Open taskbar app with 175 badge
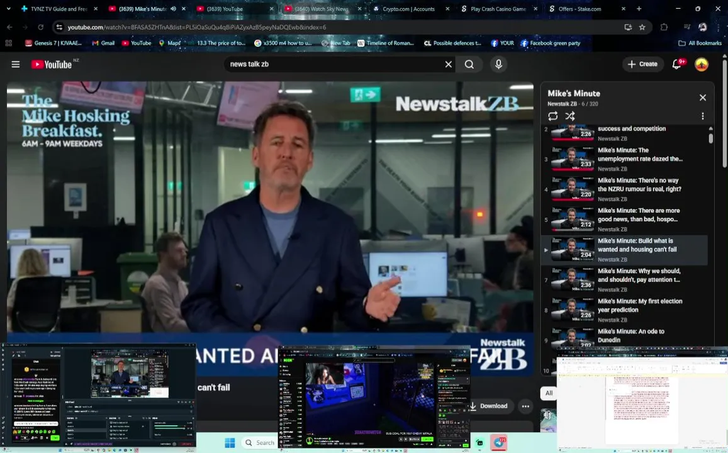The width and height of the screenshot is (728, 453). [x=498, y=442]
